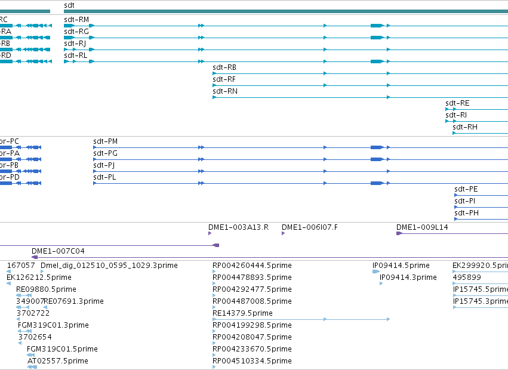Click the sdt-PI protein label
Screen dimensions: 508x370
tap(464, 201)
